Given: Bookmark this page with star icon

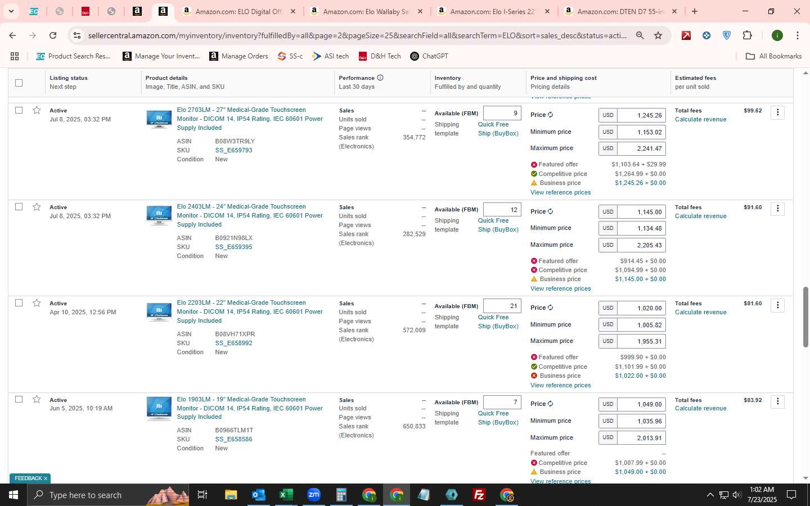Looking at the screenshot, I should (658, 35).
